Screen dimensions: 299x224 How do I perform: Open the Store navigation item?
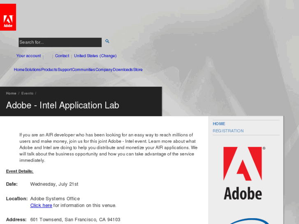tap(138, 69)
